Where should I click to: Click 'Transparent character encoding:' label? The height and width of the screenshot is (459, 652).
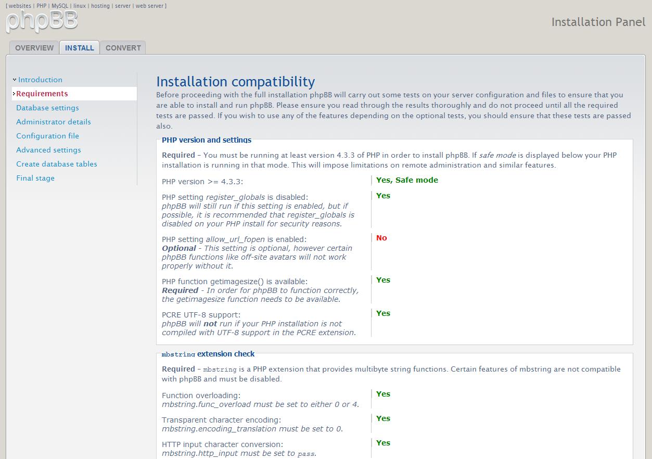pos(221,420)
